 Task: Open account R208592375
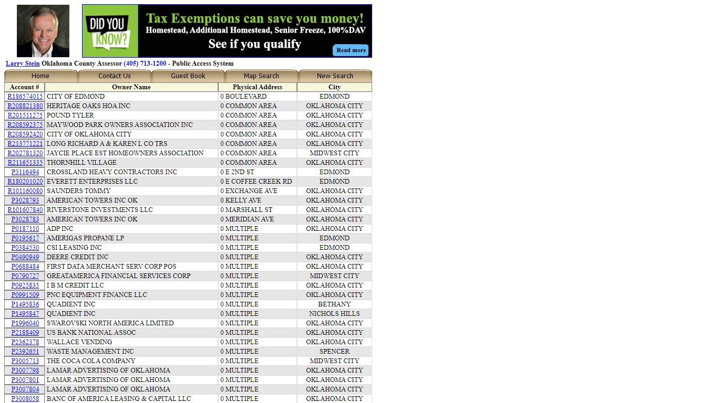tap(25, 125)
